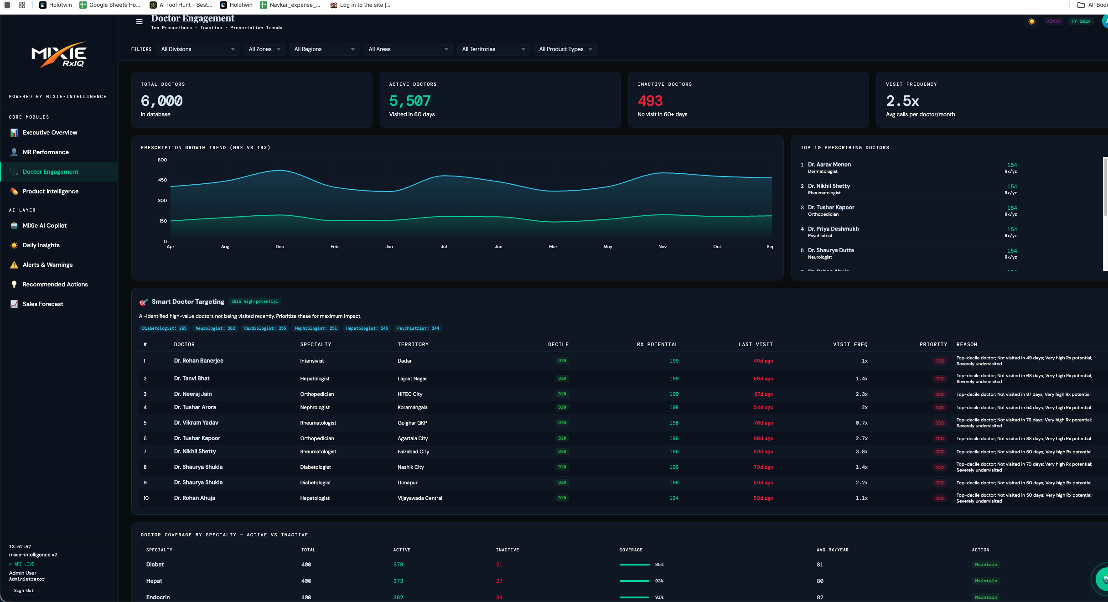Click Maintain action for the Diabet specialty
The image size is (1108, 602).
pyautogui.click(x=986, y=564)
